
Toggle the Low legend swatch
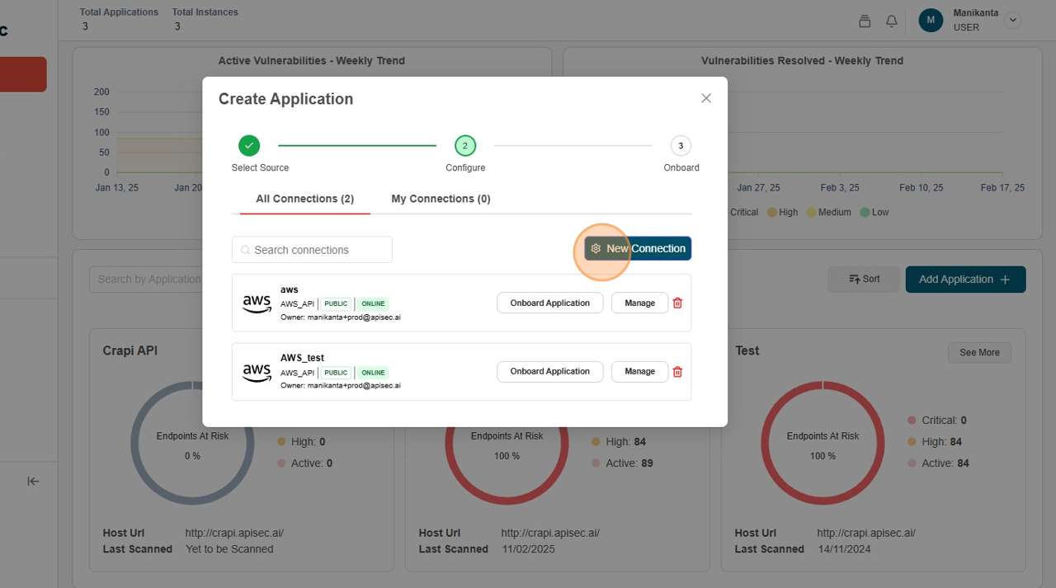[x=865, y=213]
